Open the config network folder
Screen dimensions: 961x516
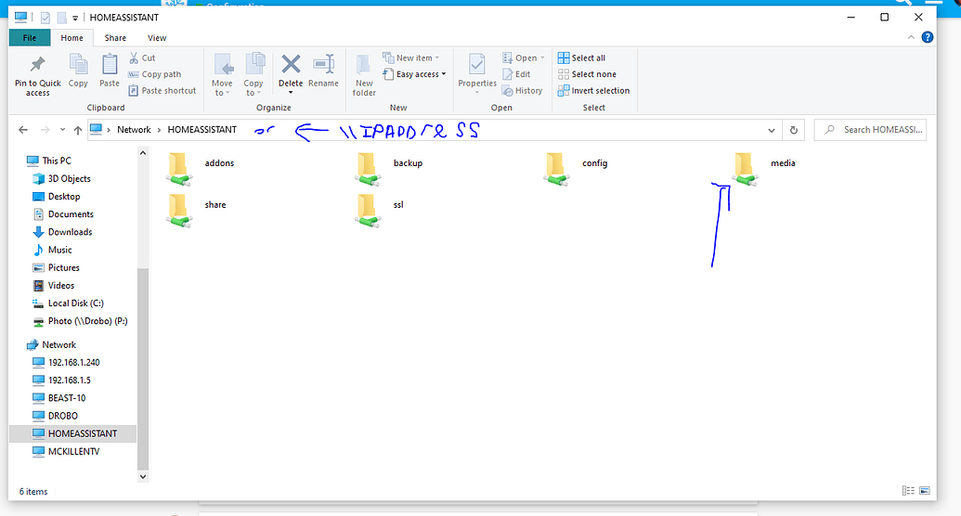coord(575,168)
